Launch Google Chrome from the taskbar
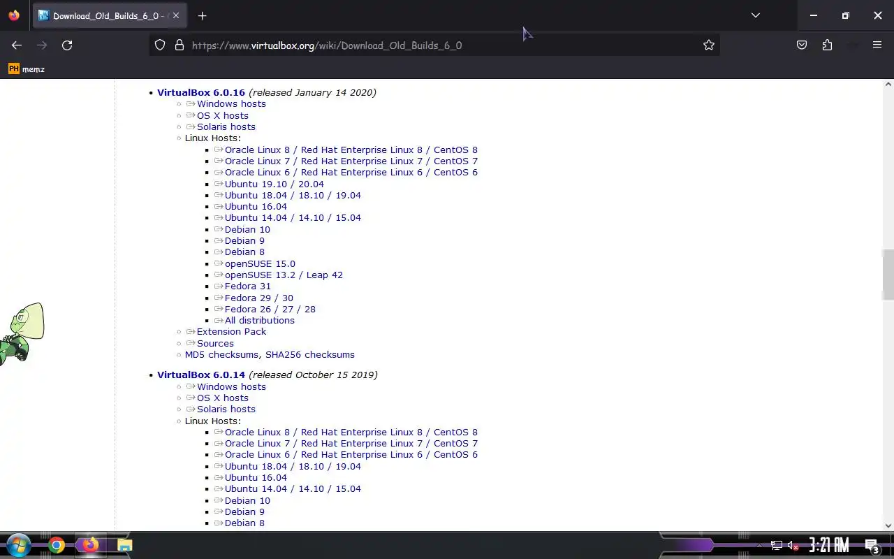 click(x=57, y=545)
